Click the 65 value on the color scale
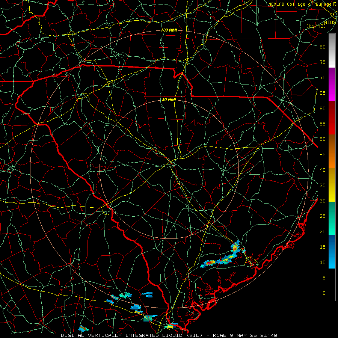The width and height of the screenshot is (338, 338). pos(323,93)
